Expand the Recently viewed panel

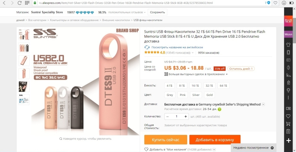(x=253, y=148)
